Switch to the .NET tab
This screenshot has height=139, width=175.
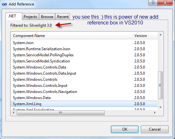(x=14, y=16)
